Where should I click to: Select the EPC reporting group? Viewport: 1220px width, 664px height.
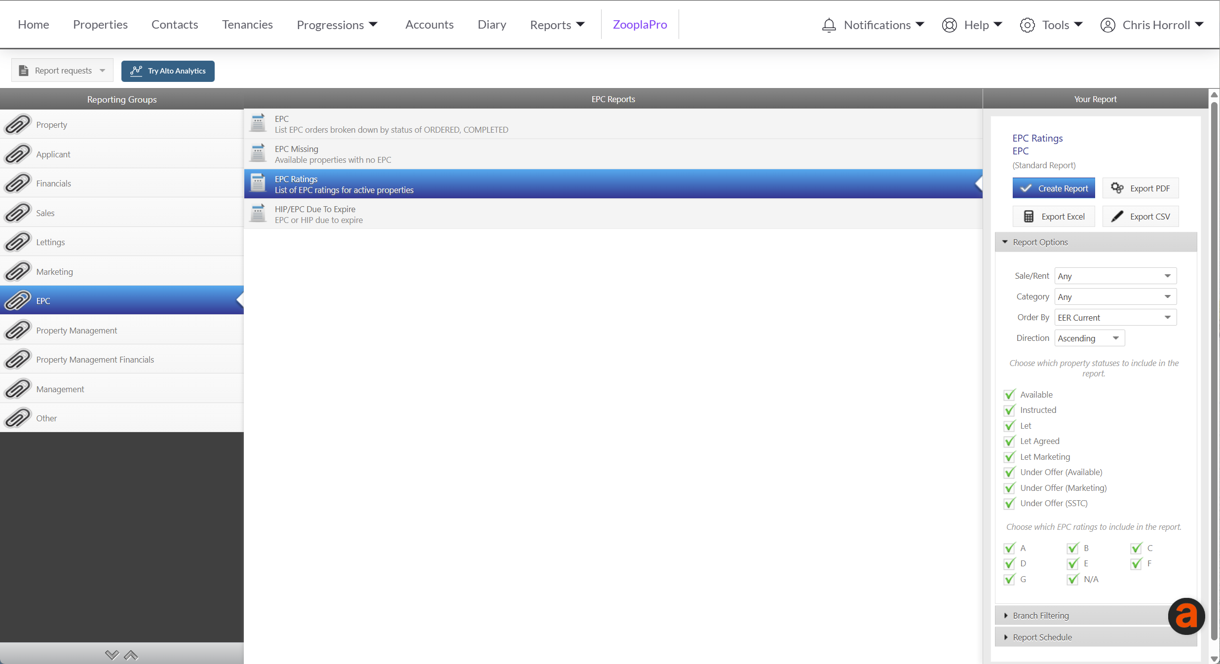[x=122, y=300]
